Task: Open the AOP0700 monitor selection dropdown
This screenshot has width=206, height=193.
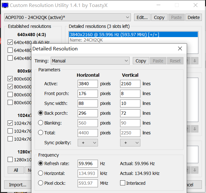Action: pyautogui.click(x=68, y=17)
